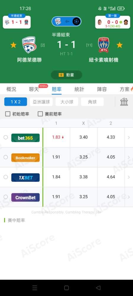
Task: Select the 賠率 tab
Action: tap(57, 89)
